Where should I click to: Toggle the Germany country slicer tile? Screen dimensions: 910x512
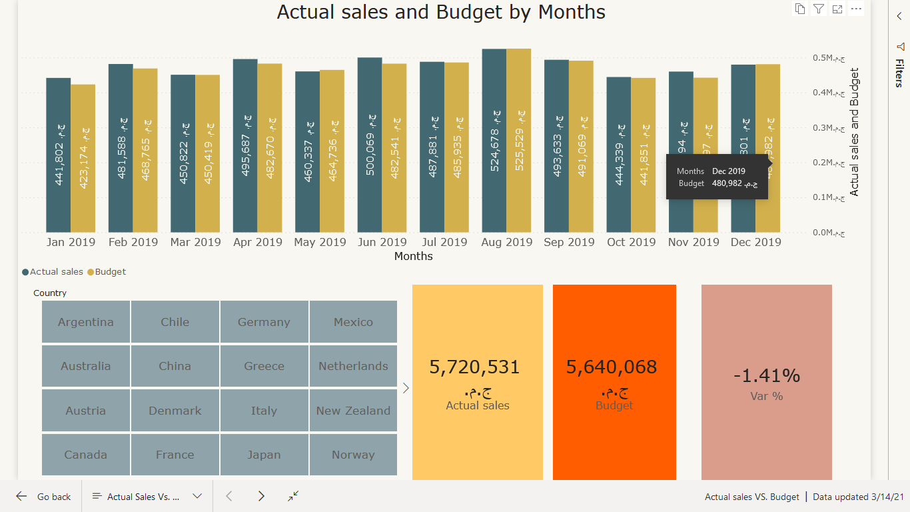point(264,322)
